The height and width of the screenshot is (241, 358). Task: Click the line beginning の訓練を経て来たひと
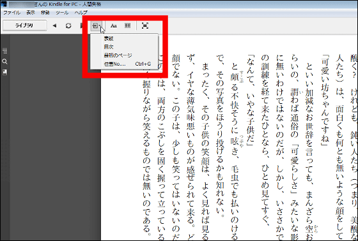[265, 141]
